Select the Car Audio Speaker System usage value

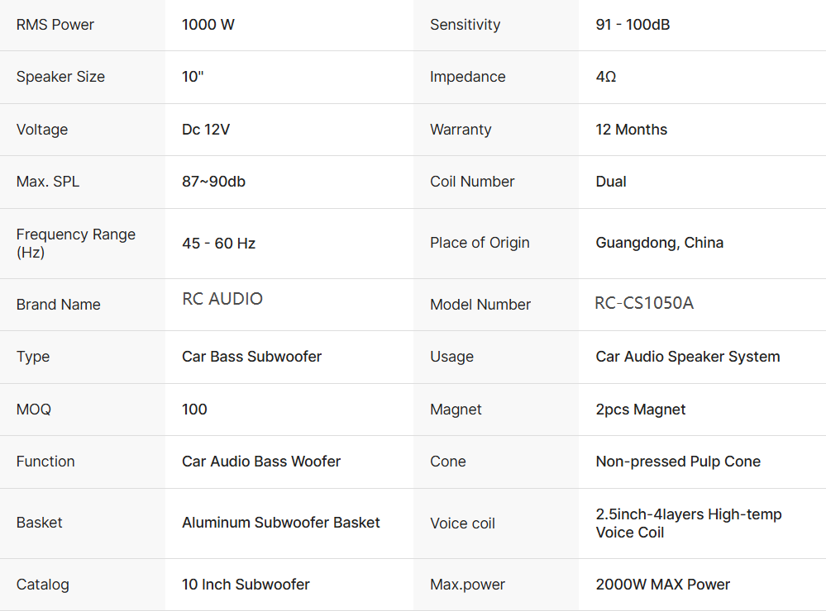(687, 357)
